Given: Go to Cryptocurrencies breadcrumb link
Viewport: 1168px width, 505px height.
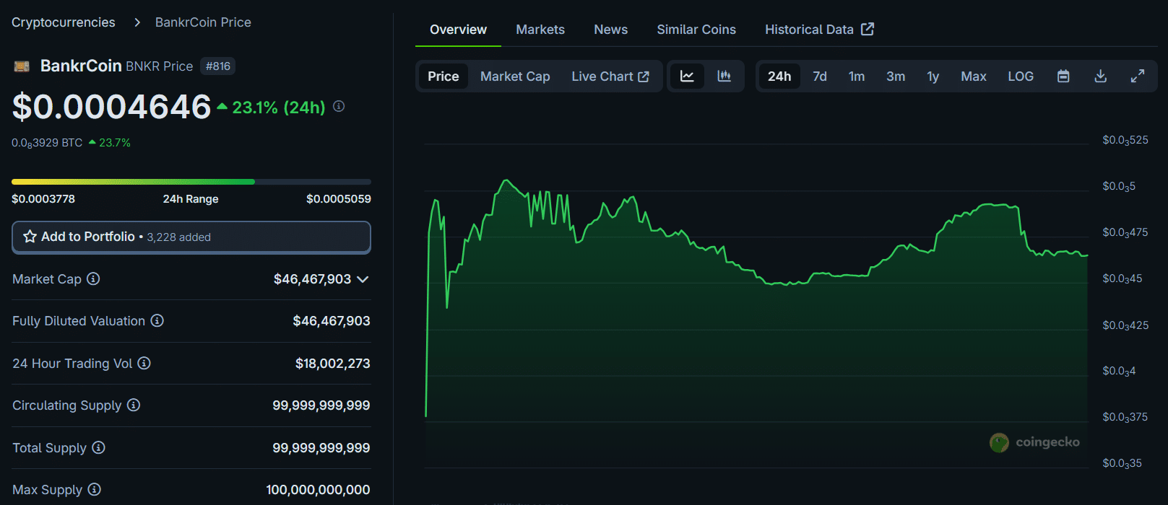Looking at the screenshot, I should tap(64, 22).
